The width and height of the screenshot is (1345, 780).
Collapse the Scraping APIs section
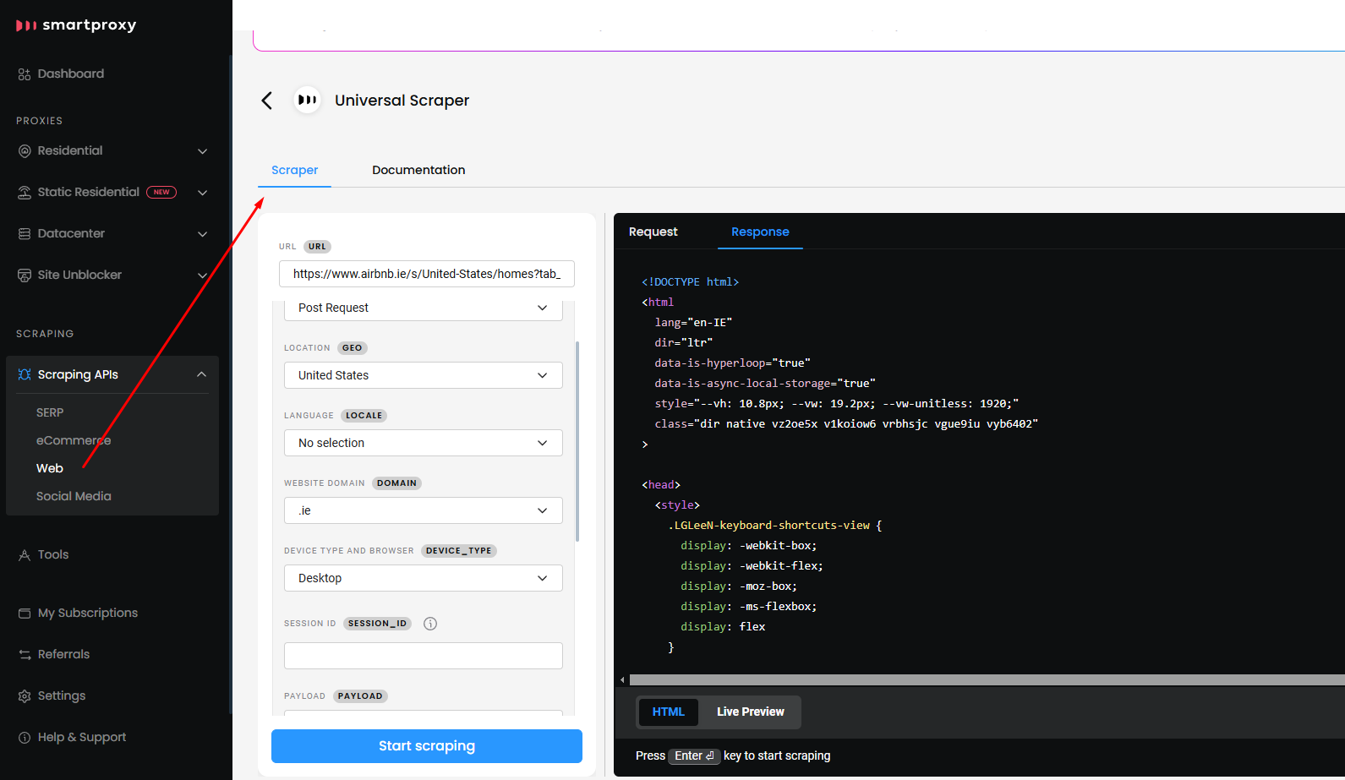[202, 374]
